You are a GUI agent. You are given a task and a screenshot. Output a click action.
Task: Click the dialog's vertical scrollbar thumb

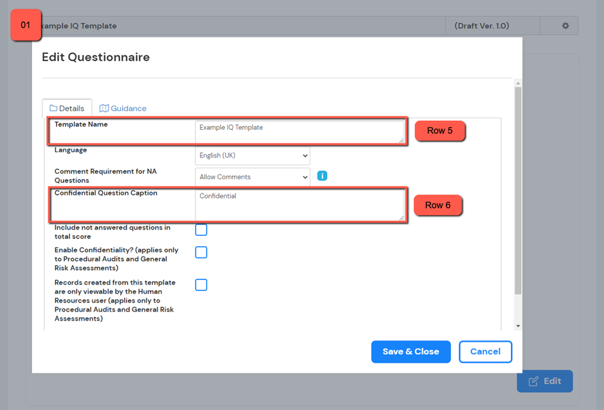pos(518,193)
